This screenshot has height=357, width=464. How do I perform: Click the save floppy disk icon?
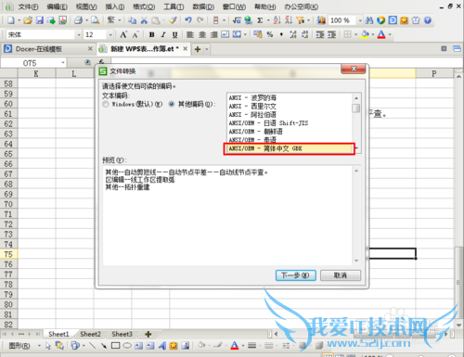(40, 20)
